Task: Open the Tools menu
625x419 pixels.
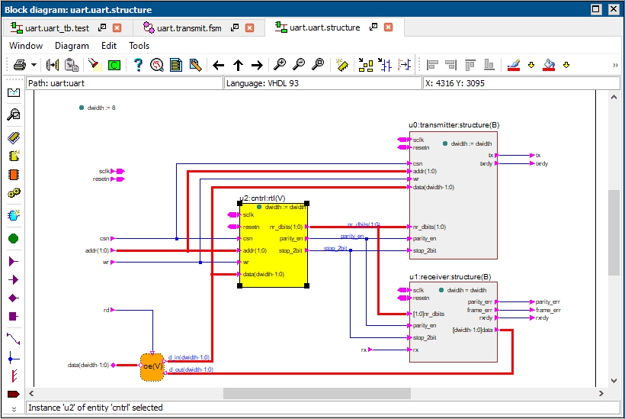Action: click(139, 45)
